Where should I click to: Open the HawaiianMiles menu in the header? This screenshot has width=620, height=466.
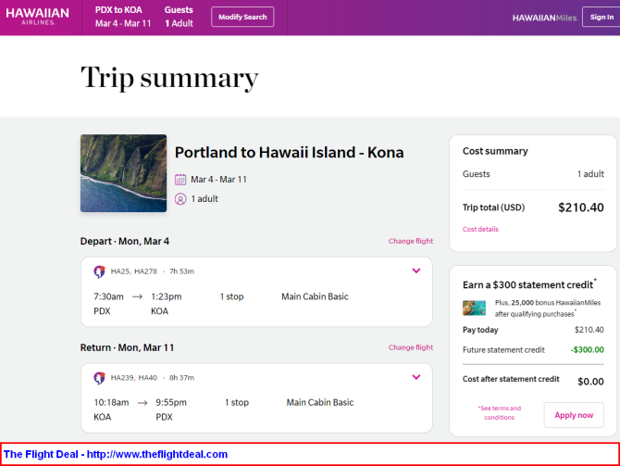tap(544, 18)
